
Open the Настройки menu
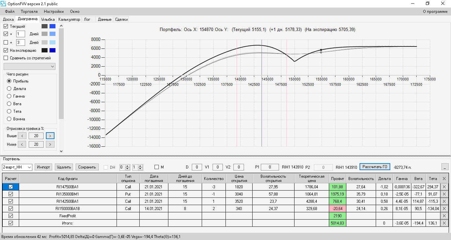54,12
